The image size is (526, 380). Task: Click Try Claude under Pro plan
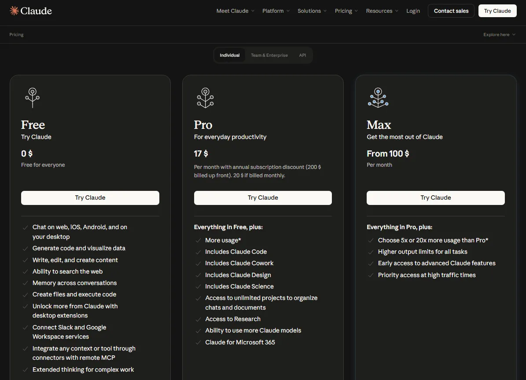coord(263,198)
